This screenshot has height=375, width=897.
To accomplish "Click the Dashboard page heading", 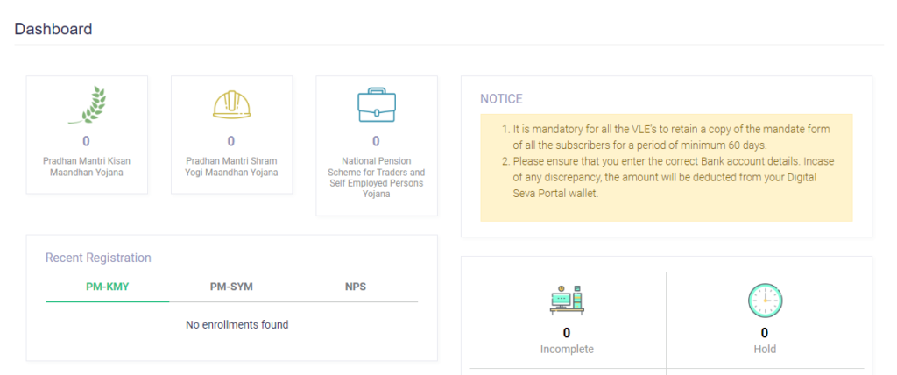I will [53, 29].
